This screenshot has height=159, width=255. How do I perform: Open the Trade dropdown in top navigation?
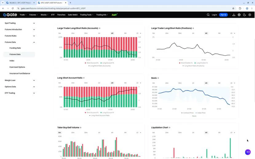click(23, 15)
